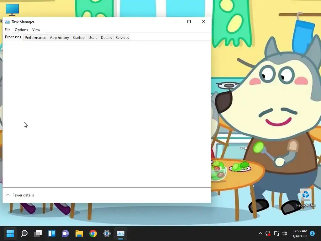Go to the Users tab
The height and width of the screenshot is (241, 321).
click(93, 38)
